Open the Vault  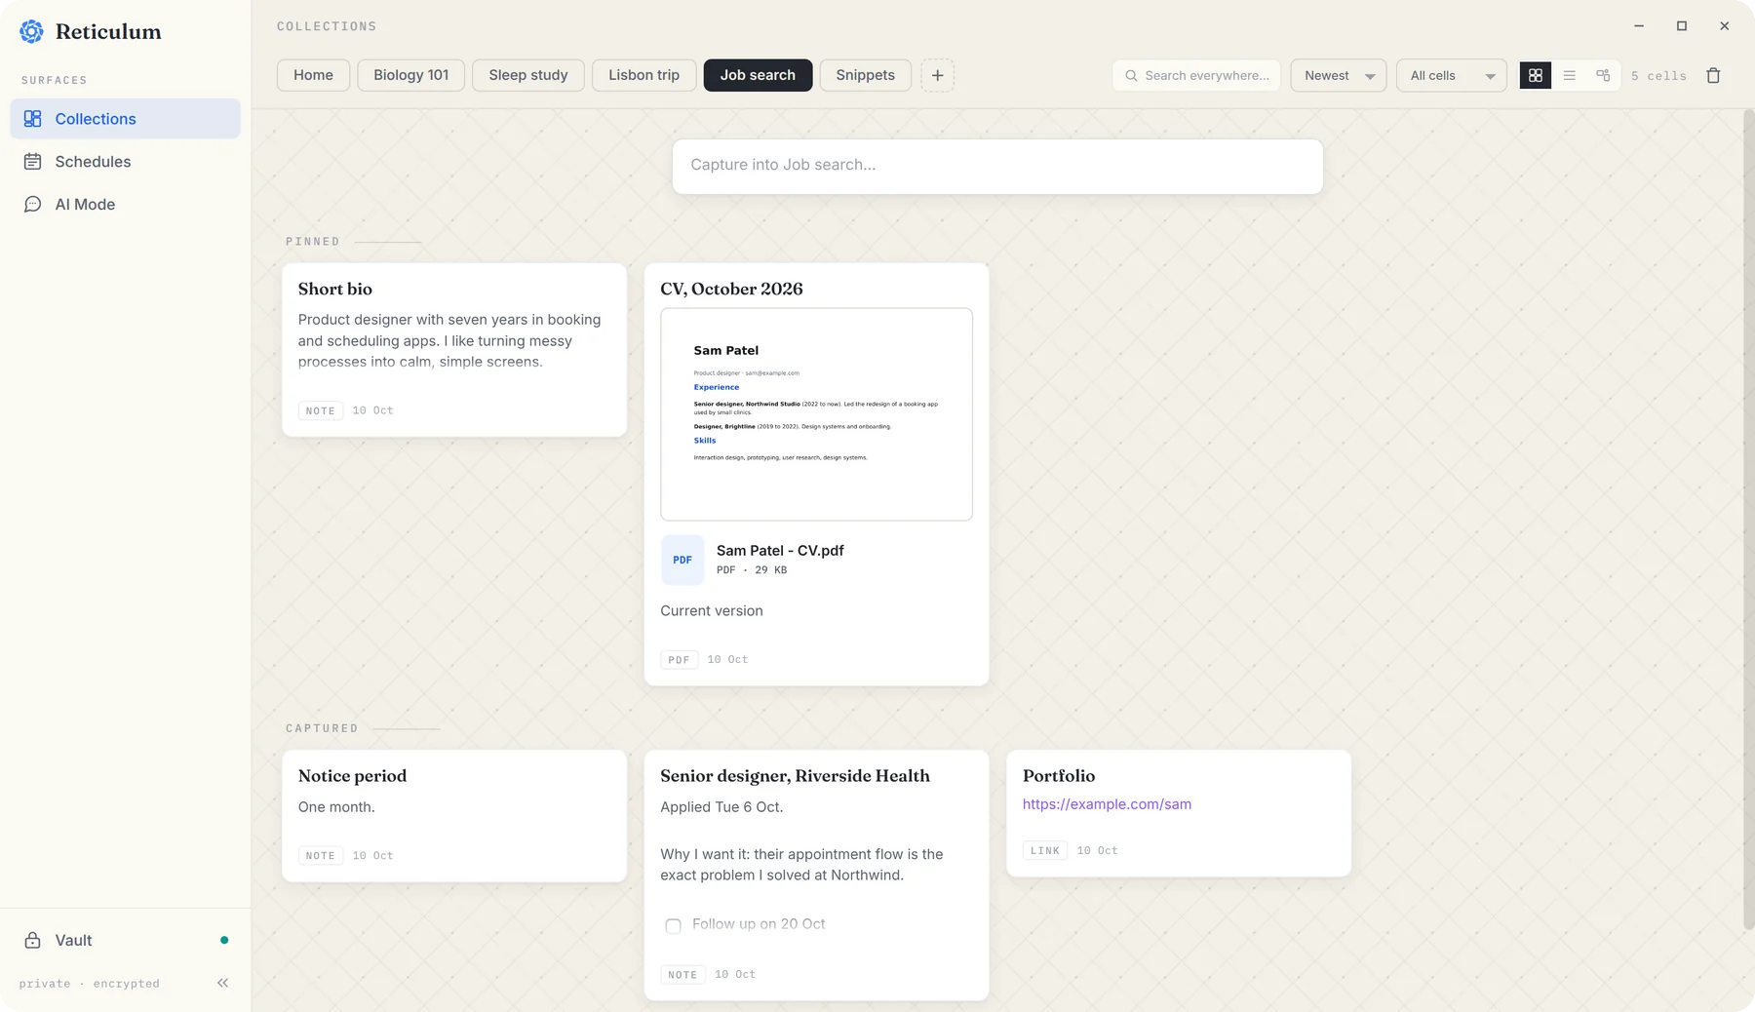pyautogui.click(x=125, y=940)
